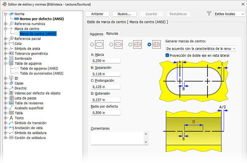247x163 pixels.
Task: Select the plain slot radio option
Action: [92, 44]
